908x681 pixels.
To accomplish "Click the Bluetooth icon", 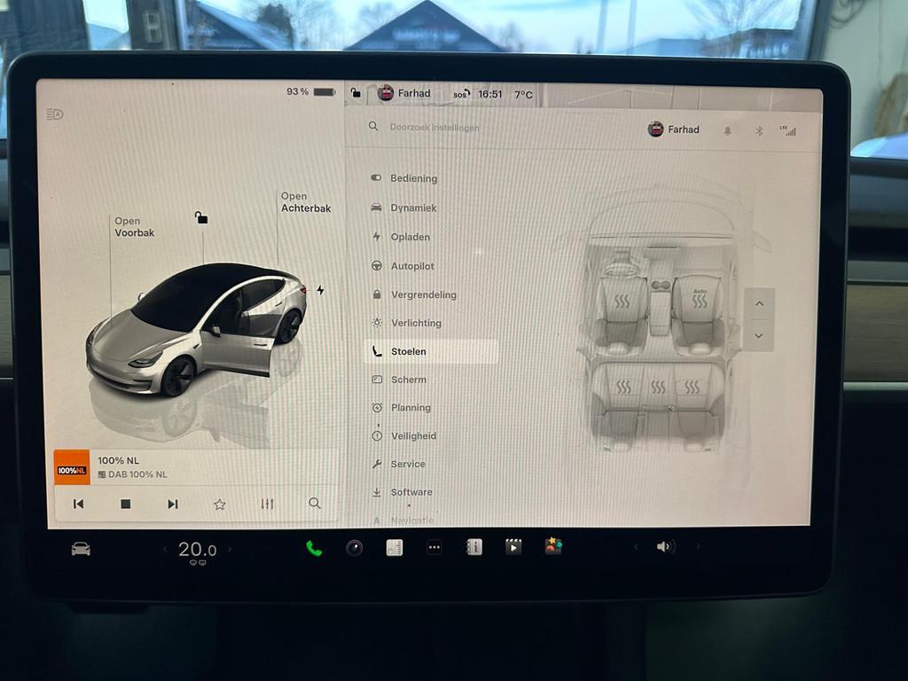I will pyautogui.click(x=758, y=130).
